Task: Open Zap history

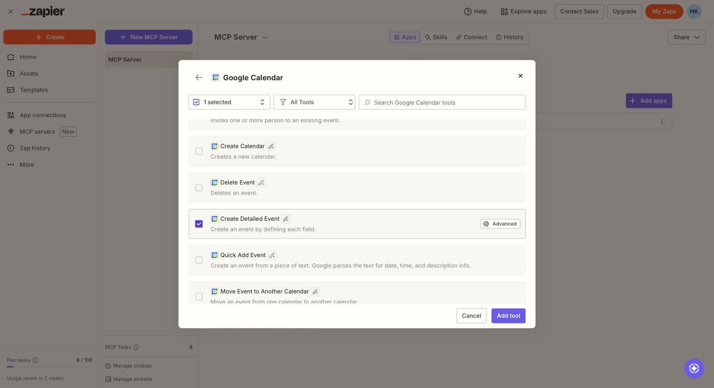Action: tap(35, 148)
